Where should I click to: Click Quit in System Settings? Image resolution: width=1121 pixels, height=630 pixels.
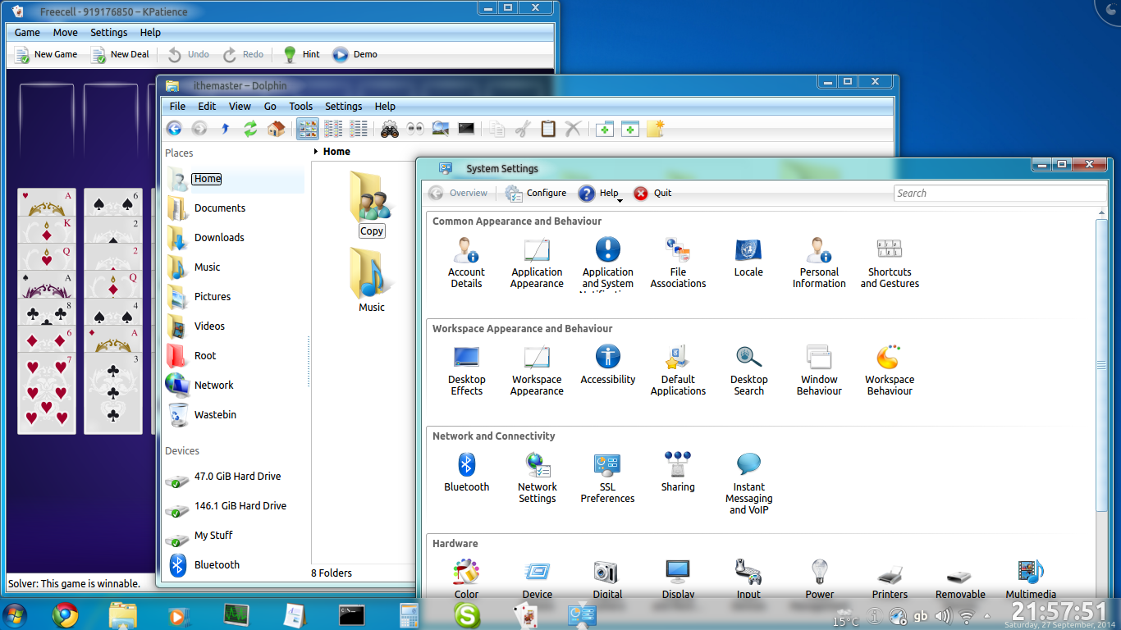652,193
